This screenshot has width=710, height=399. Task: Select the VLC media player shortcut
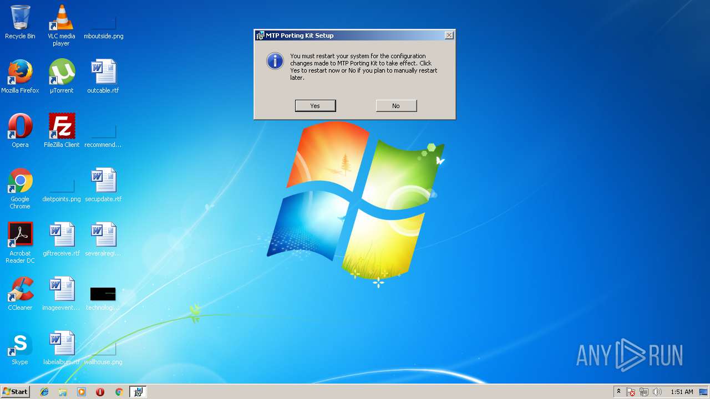(x=61, y=25)
